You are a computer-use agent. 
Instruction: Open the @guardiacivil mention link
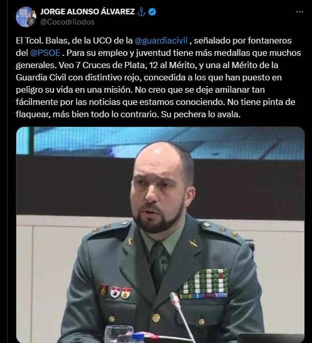click(x=161, y=40)
